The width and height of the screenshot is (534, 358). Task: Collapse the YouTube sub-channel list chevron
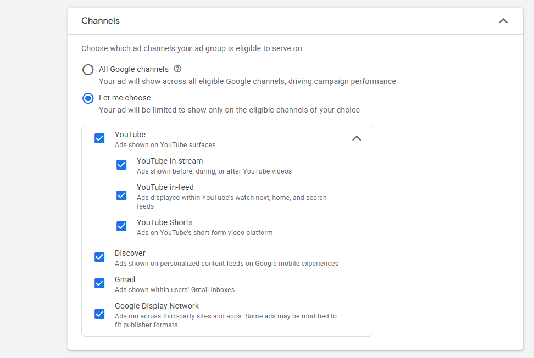coord(357,138)
